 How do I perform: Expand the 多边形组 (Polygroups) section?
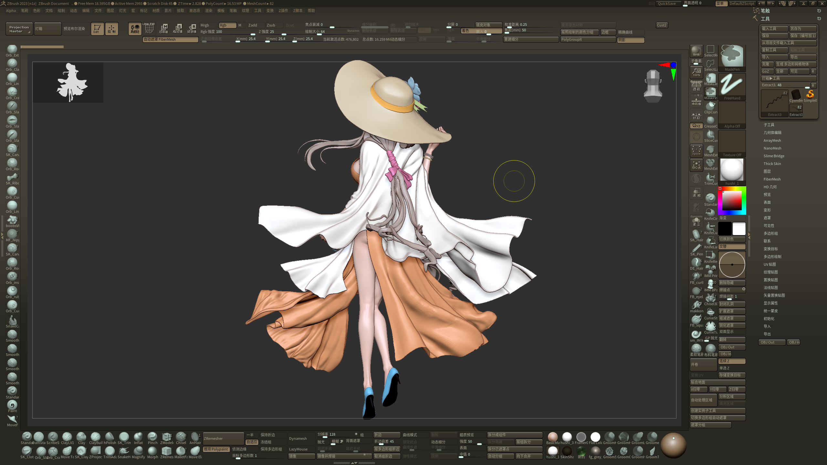click(770, 233)
